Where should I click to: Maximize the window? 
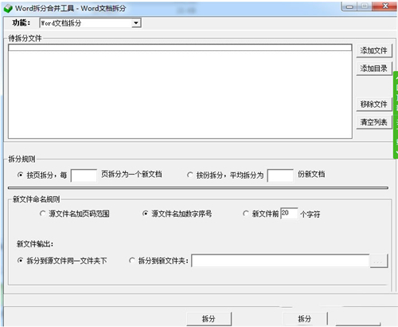[365, 6]
